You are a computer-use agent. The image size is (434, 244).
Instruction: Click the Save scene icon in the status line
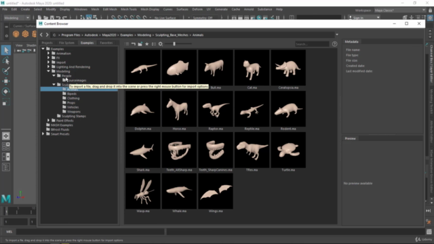click(x=52, y=18)
